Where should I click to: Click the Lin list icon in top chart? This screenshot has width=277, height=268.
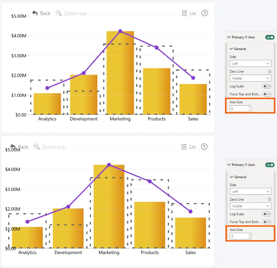pyautogui.click(x=184, y=13)
